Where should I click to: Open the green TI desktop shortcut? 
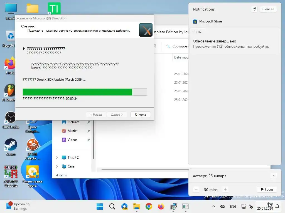54,8
